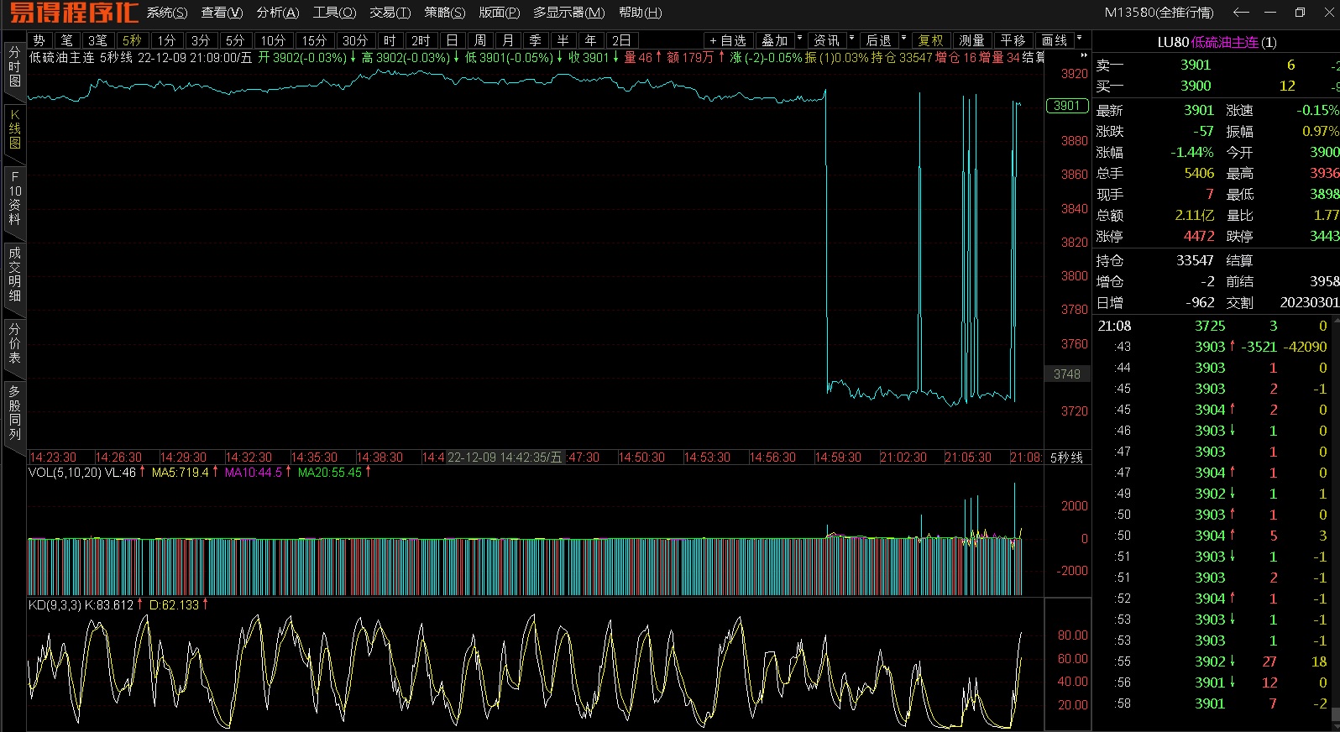Open the 分析(A) menu
The height and width of the screenshot is (732, 1340).
click(278, 13)
